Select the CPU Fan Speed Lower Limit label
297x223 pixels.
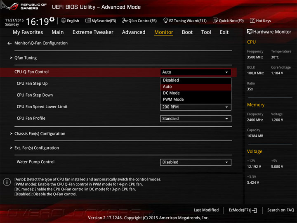tap(42, 107)
